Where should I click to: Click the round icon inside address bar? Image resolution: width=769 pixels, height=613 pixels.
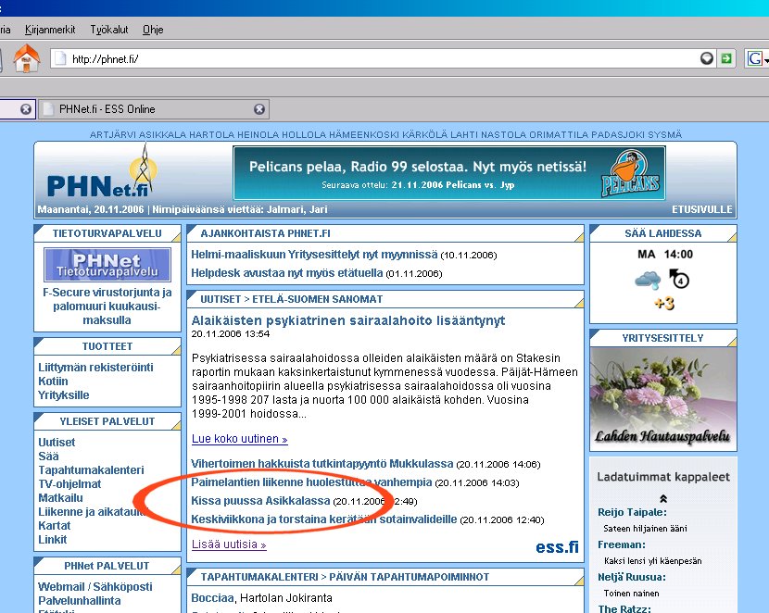point(708,58)
